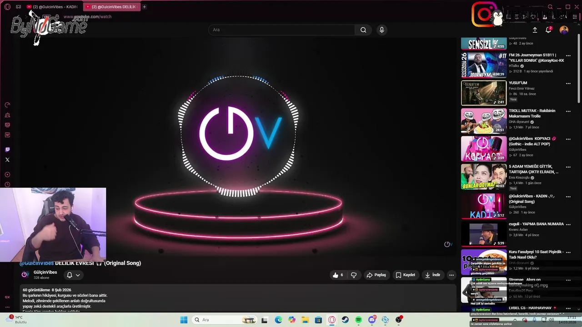Open a new browser tab with plus
The width and height of the screenshot is (582, 327).
coord(144,7)
